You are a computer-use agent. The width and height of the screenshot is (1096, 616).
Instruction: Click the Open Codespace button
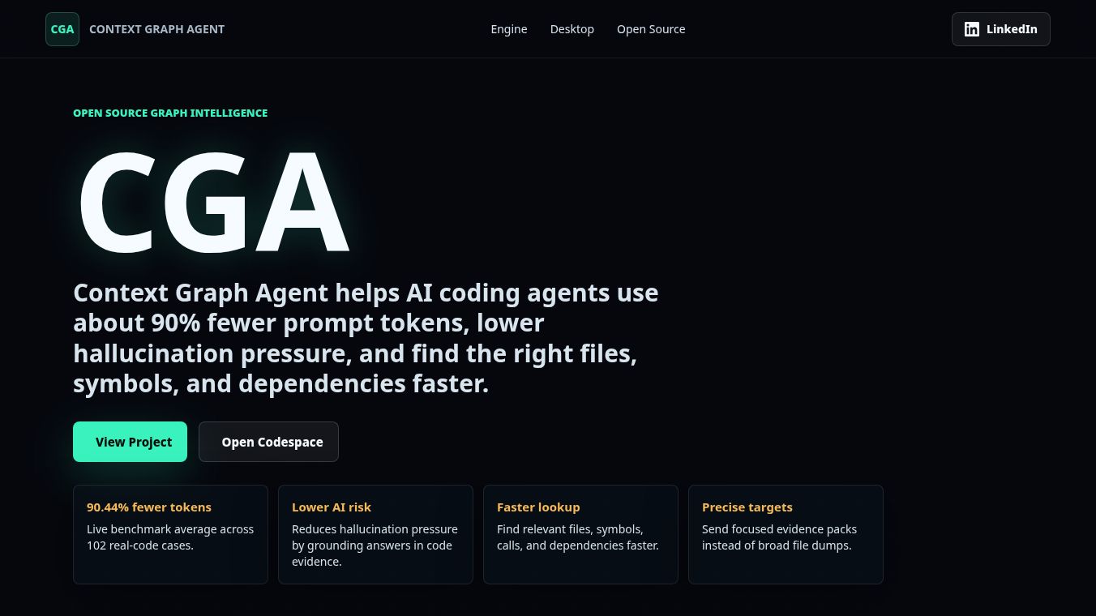(268, 442)
